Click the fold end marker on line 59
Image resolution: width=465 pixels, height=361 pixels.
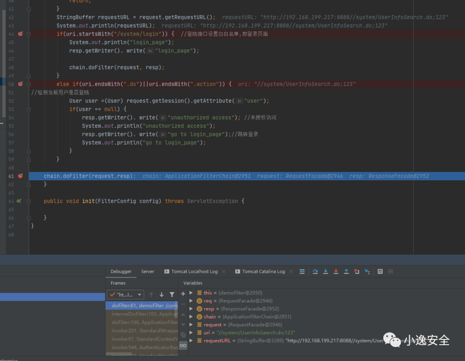pyautogui.click(x=29, y=160)
